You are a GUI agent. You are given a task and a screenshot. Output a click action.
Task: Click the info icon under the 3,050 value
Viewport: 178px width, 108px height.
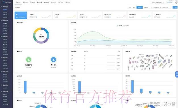[86, 17]
